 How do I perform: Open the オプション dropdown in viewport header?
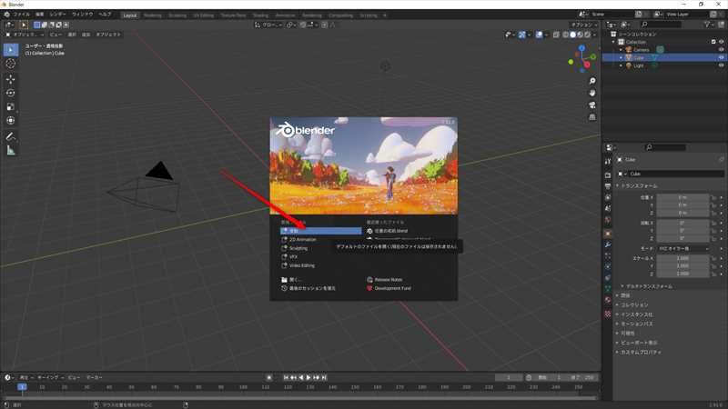(x=583, y=25)
